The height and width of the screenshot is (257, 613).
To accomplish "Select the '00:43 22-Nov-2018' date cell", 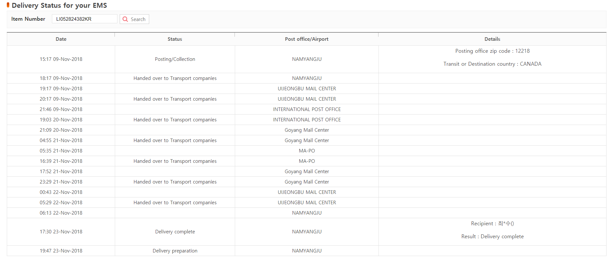I will coord(61,192).
